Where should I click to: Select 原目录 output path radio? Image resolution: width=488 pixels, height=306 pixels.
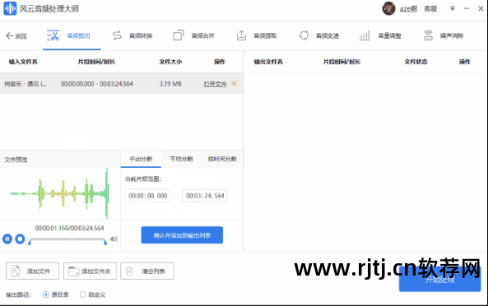click(x=46, y=294)
